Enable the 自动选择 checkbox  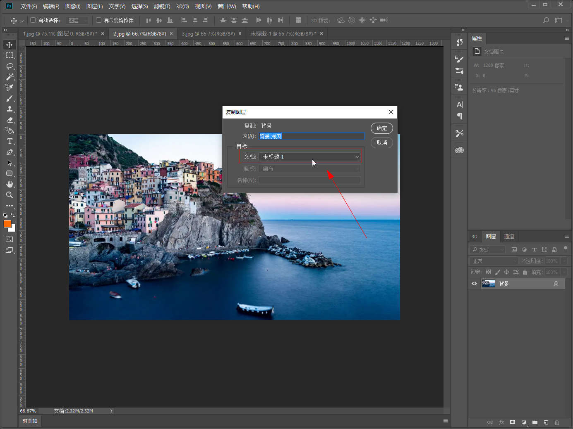[x=33, y=20]
